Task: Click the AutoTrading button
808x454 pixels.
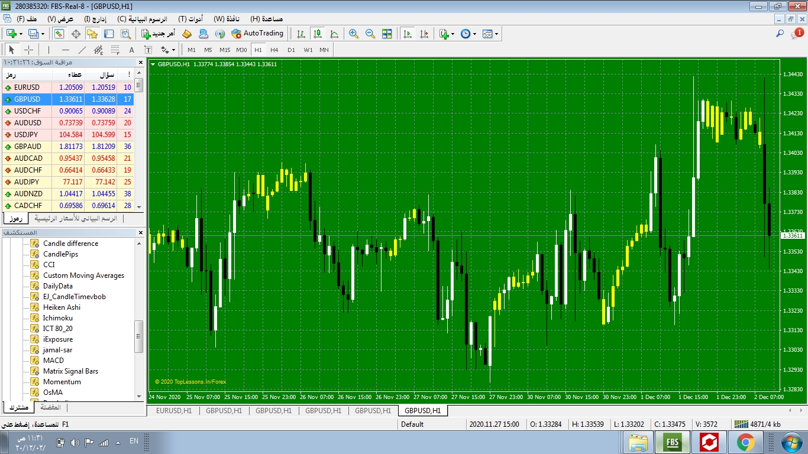Action: (x=257, y=34)
